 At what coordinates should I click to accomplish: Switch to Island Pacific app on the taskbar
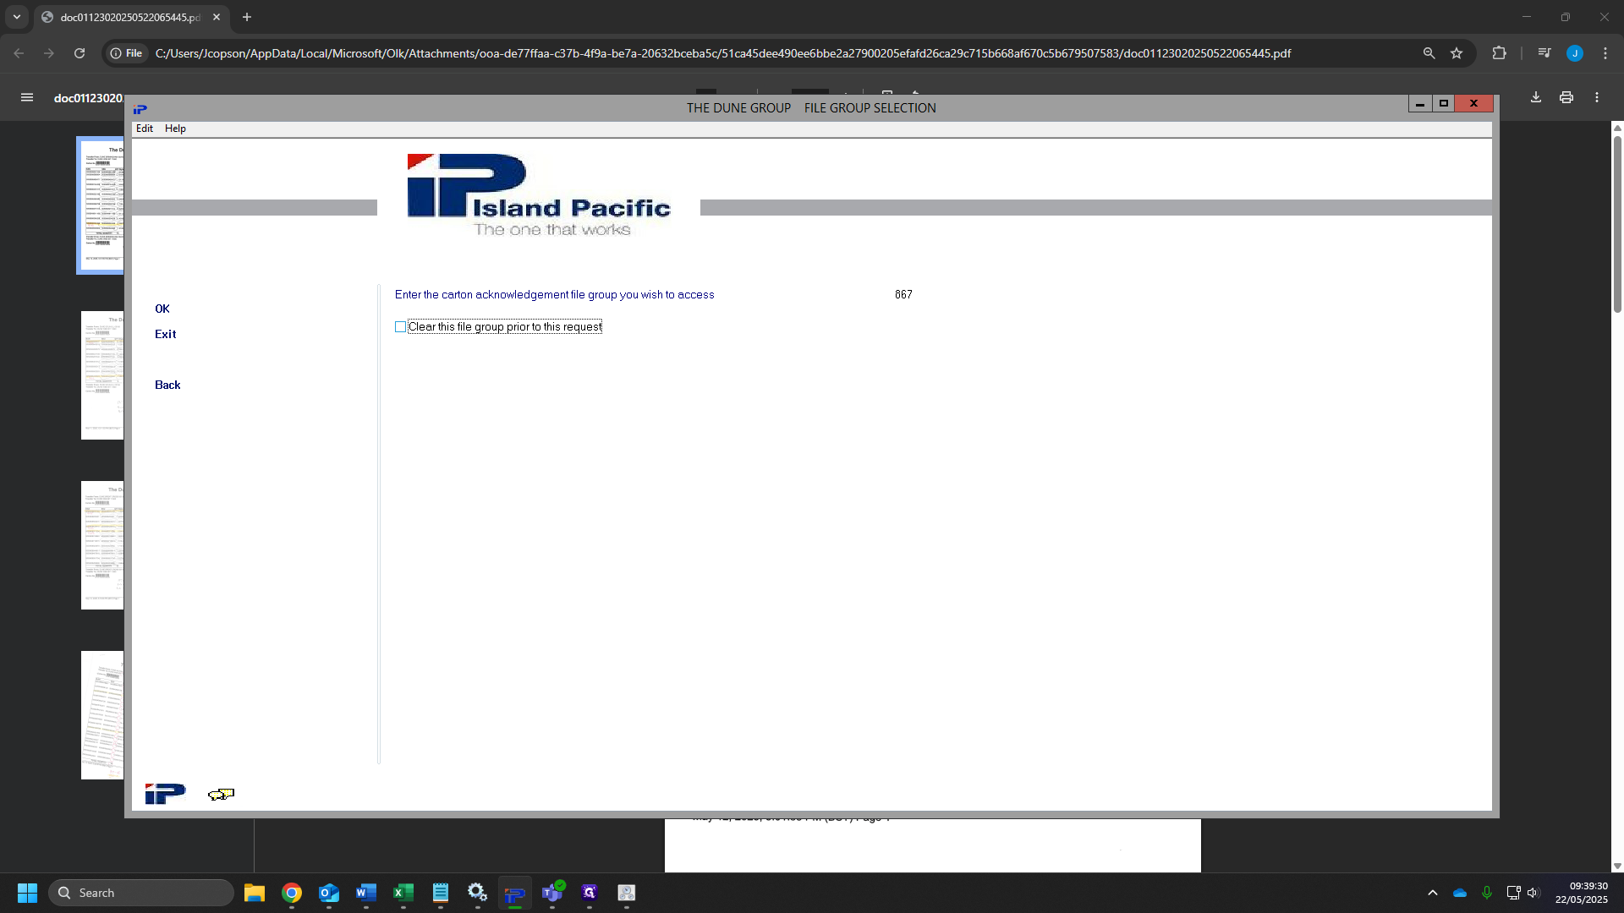point(515,893)
